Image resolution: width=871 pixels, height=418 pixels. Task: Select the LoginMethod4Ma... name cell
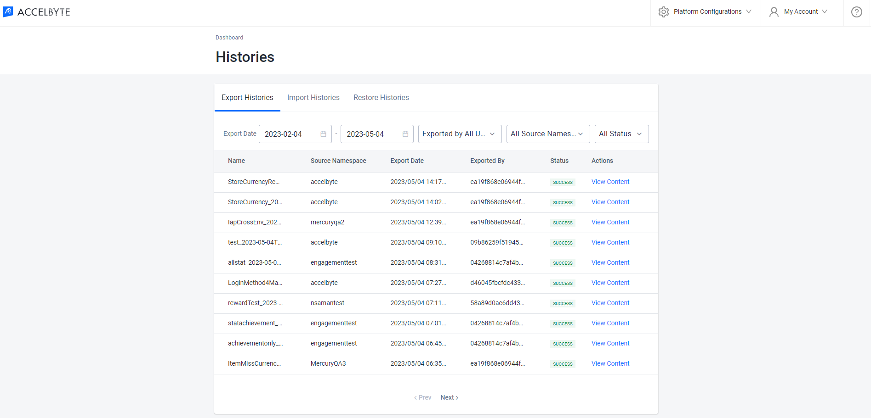coord(255,283)
